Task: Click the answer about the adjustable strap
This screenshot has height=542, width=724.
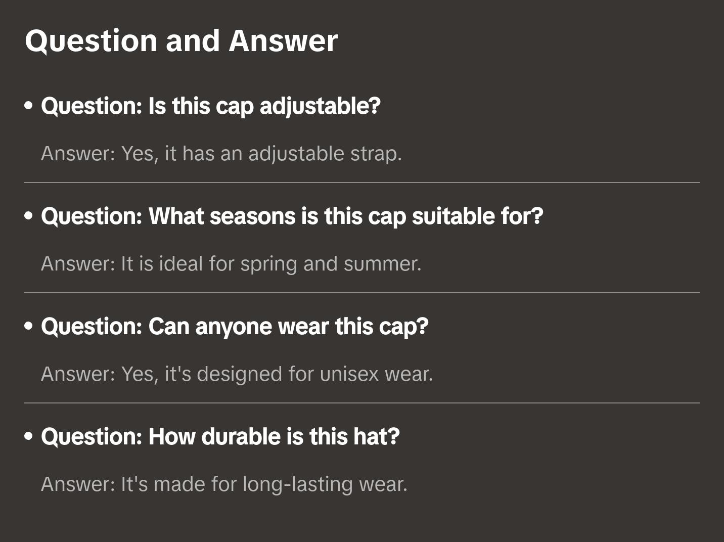Action: (x=221, y=154)
